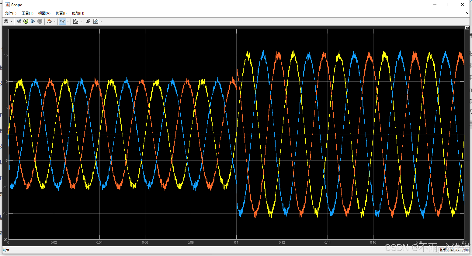The width and height of the screenshot is (472, 256).
Task: Open the 仿真 menu
Action: (x=61, y=13)
